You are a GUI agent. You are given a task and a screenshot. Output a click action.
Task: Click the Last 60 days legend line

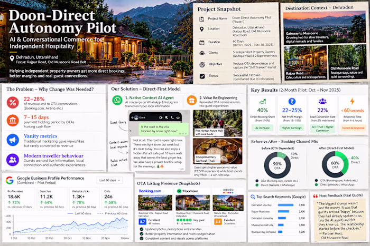(x=70, y=213)
